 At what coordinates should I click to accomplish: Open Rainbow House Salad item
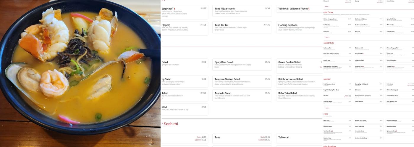(x=299, y=81)
